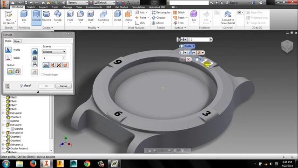Select the Cut operation in Extrude dialog
The image size is (298, 168).
pyautogui.click(x=34, y=58)
